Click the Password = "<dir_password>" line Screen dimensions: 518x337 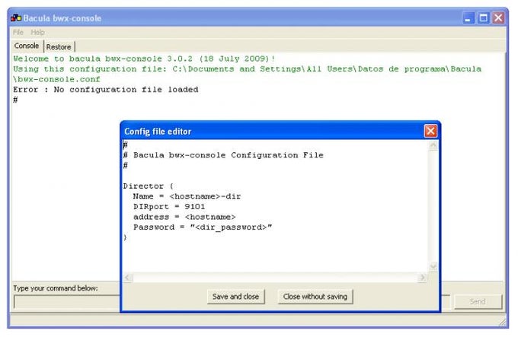[203, 227]
